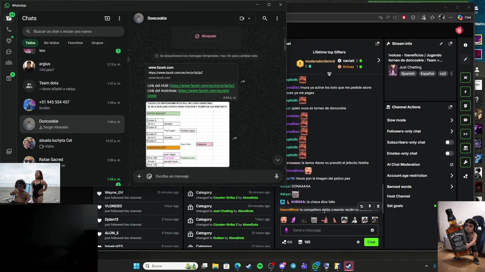Select the Grupos filter
This screenshot has height=272, width=485.
[97, 43]
